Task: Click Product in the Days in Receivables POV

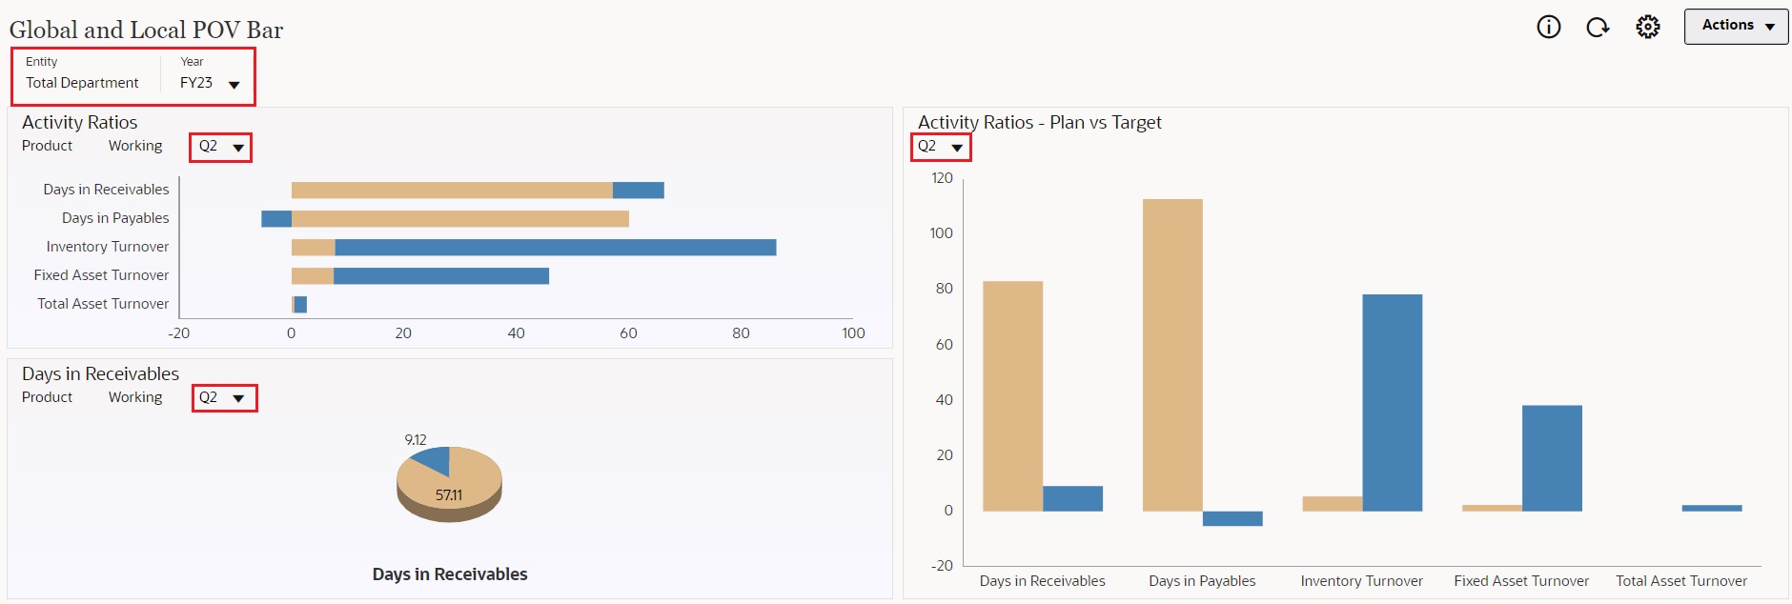Action: pos(46,397)
